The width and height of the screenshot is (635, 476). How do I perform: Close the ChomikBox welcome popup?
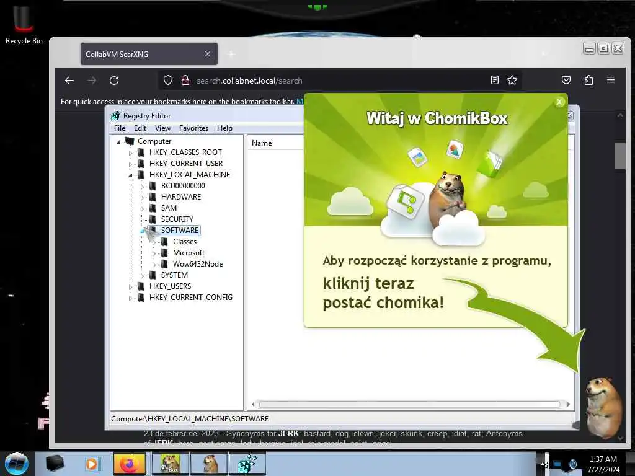[559, 102]
